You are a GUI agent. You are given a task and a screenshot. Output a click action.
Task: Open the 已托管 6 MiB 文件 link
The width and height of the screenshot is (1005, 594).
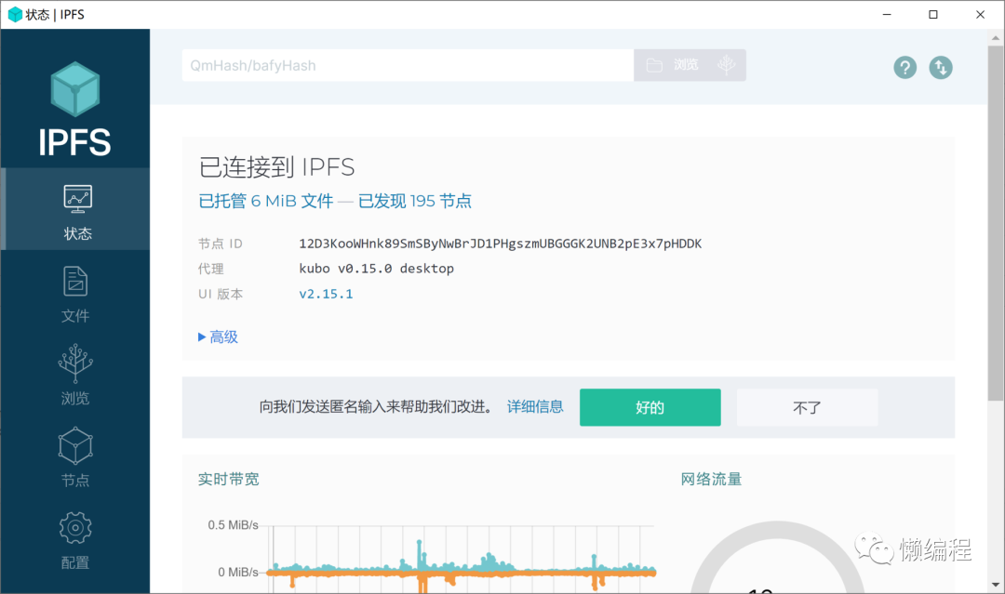click(266, 201)
